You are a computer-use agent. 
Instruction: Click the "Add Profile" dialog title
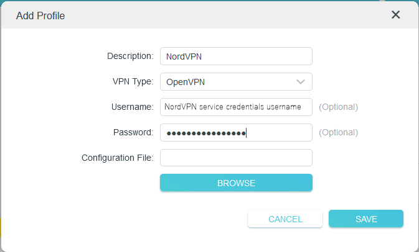[40, 15]
